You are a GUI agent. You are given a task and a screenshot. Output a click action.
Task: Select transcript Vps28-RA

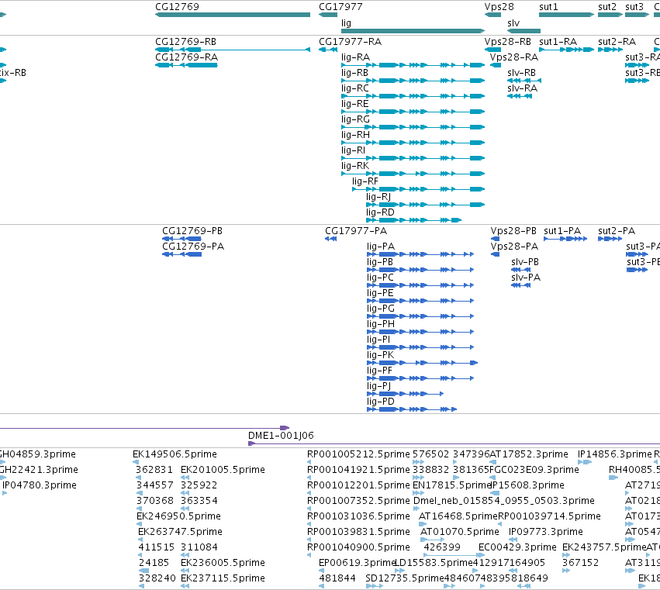tap(496, 65)
